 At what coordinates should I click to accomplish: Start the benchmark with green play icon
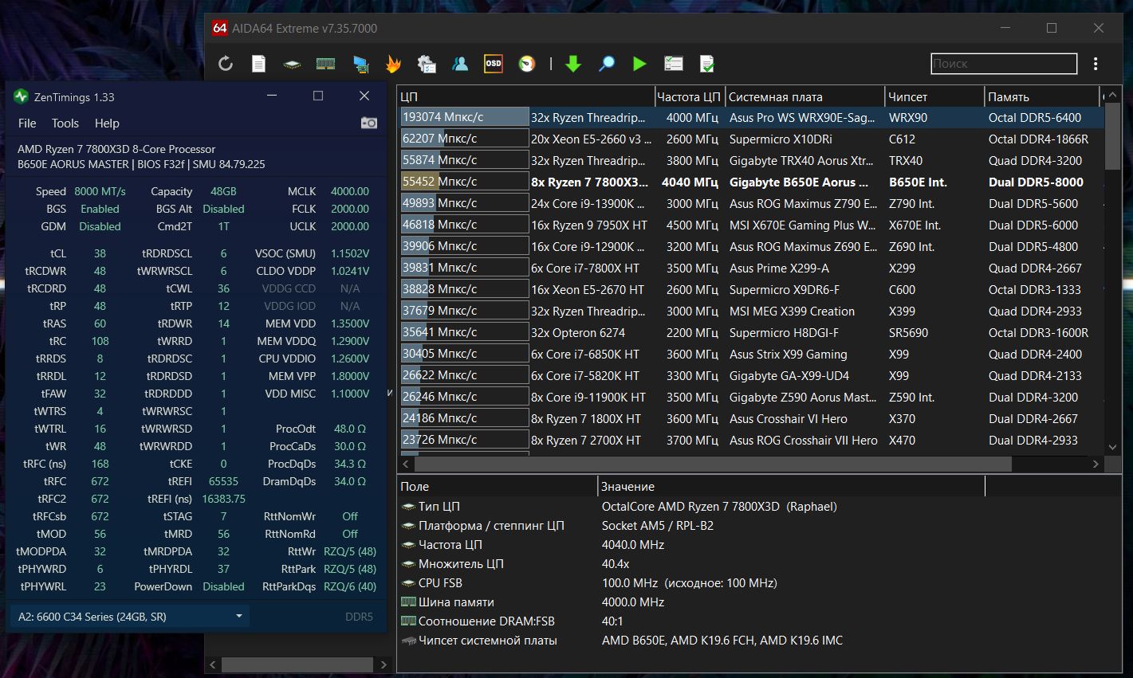point(639,64)
